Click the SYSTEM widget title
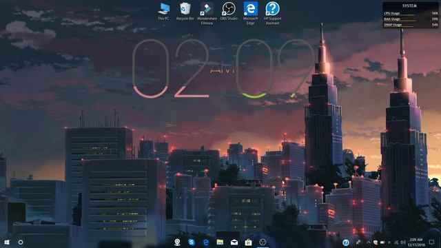Viewport: 441px width, 248px height. pyautogui.click(x=409, y=6)
